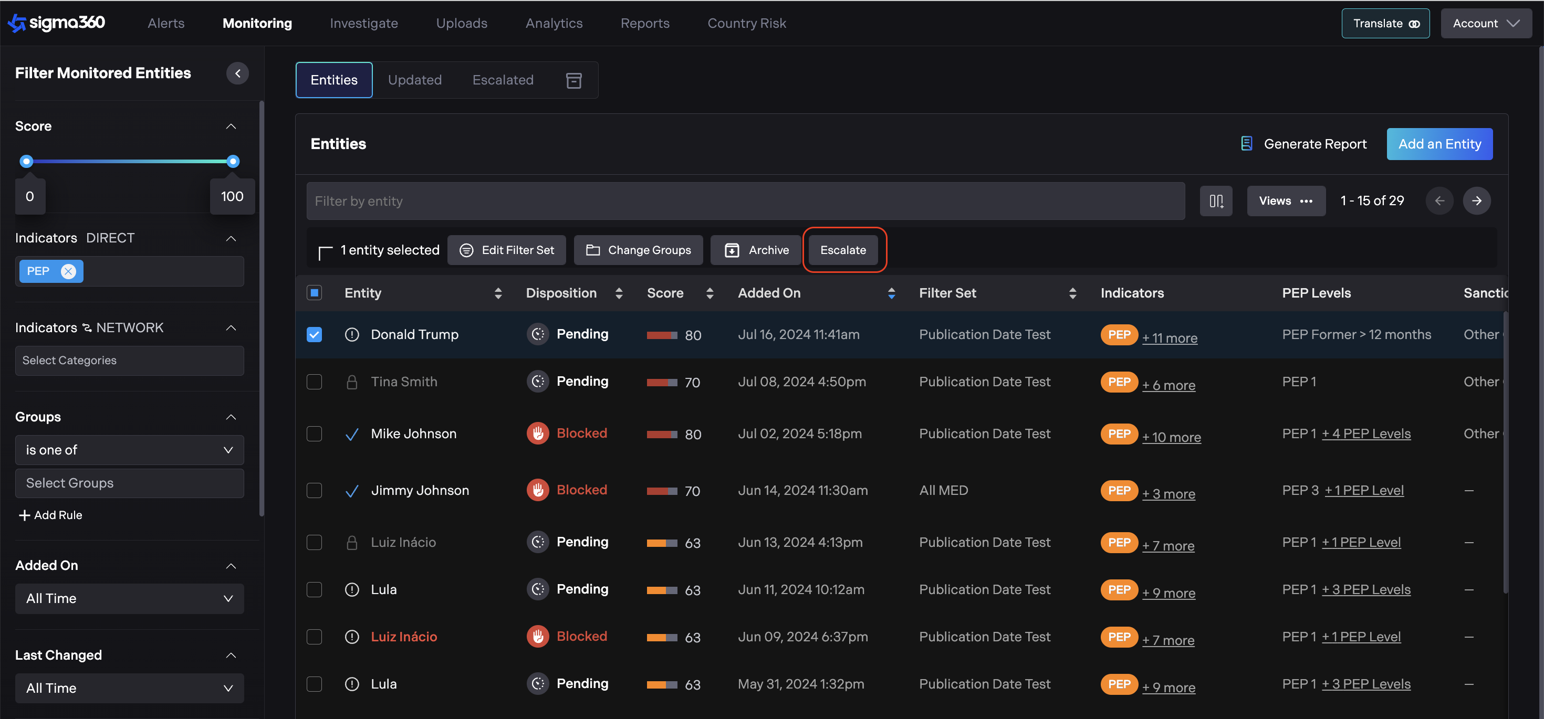Click the maximum score slider handle
Viewport: 1544px width, 719px height.
(233, 161)
